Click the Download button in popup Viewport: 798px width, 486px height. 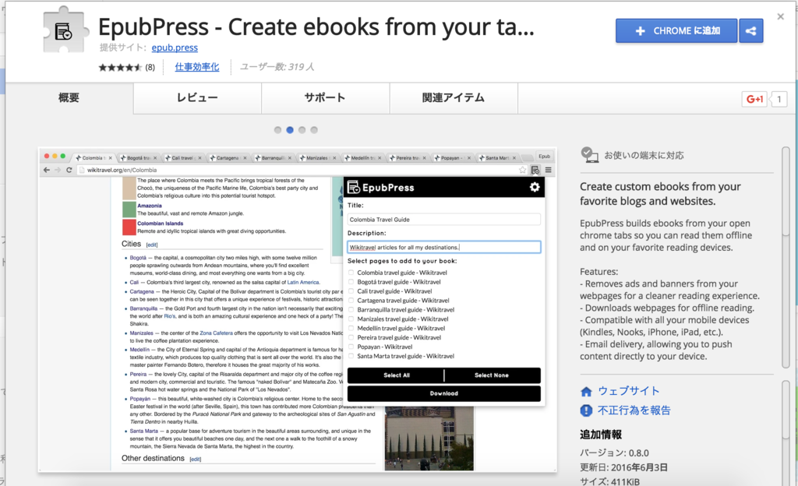(443, 393)
